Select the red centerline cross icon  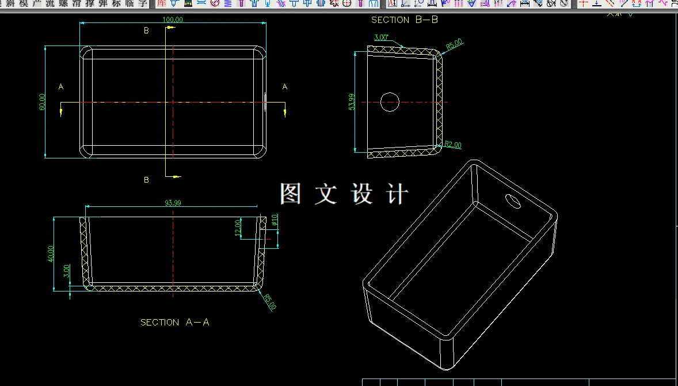584,3
